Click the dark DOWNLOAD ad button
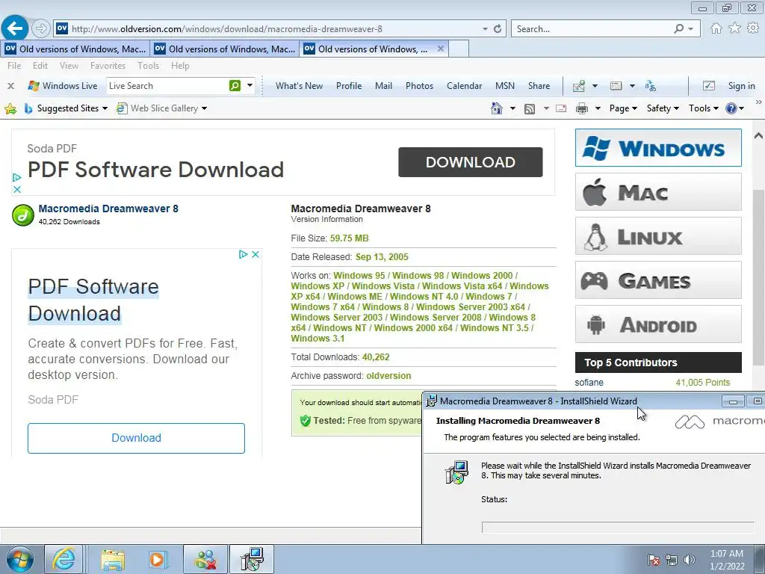This screenshot has height=574, width=765. 471,162
